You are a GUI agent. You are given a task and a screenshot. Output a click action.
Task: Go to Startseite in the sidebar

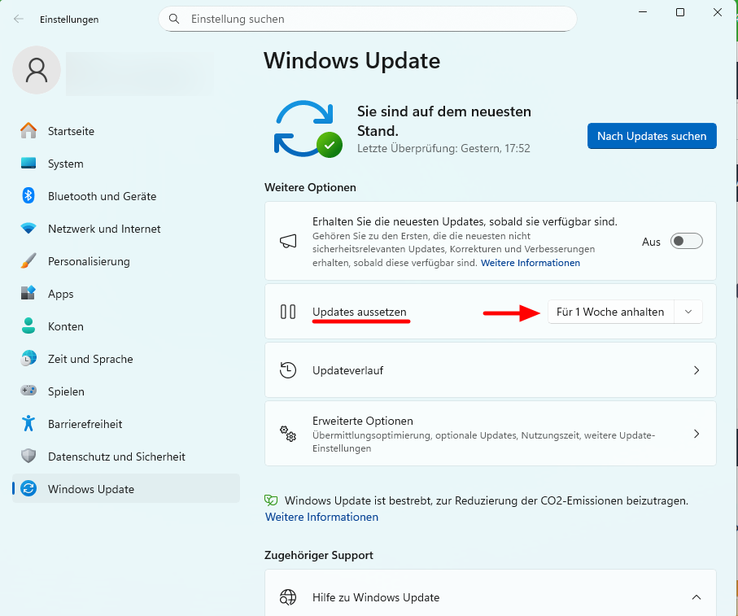point(125,131)
